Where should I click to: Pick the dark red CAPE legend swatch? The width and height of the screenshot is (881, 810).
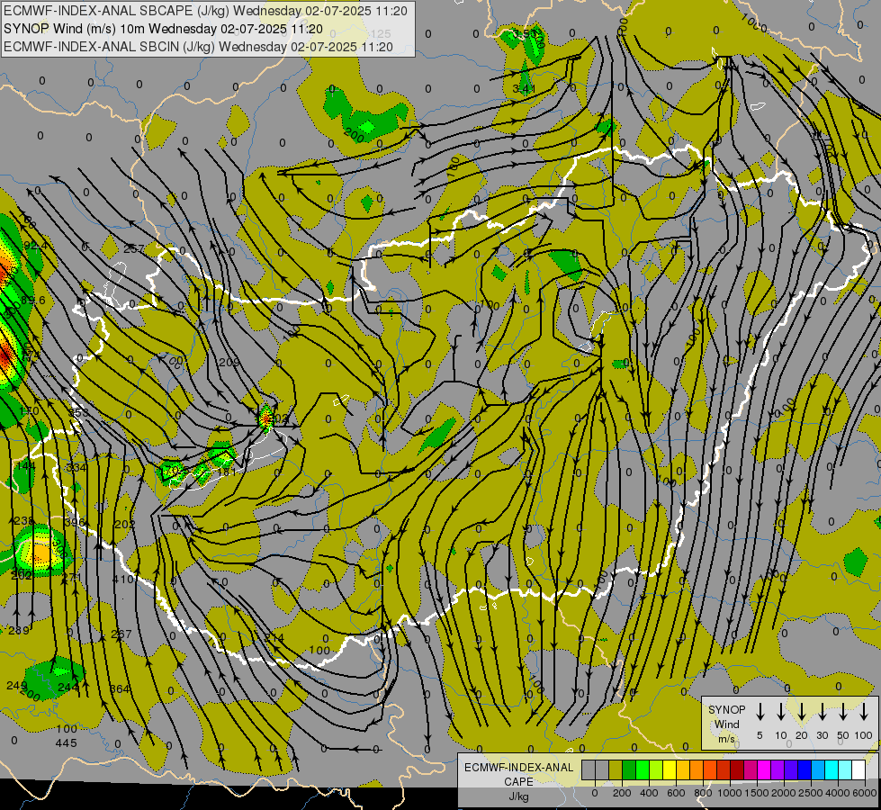(737, 769)
